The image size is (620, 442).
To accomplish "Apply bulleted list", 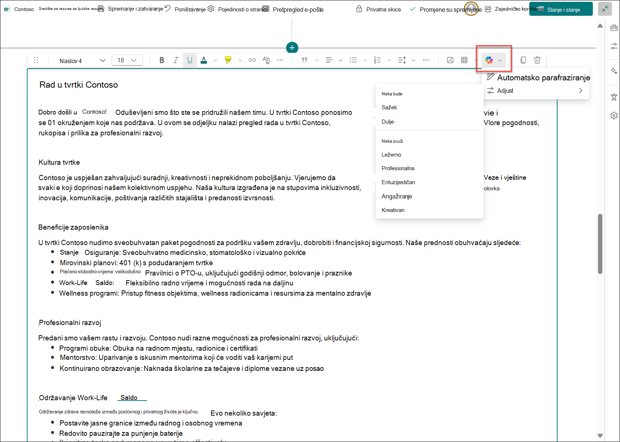I will pyautogui.click(x=353, y=60).
